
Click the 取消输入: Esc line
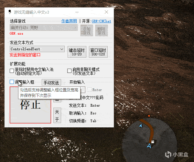pyautogui.click(x=83, y=113)
